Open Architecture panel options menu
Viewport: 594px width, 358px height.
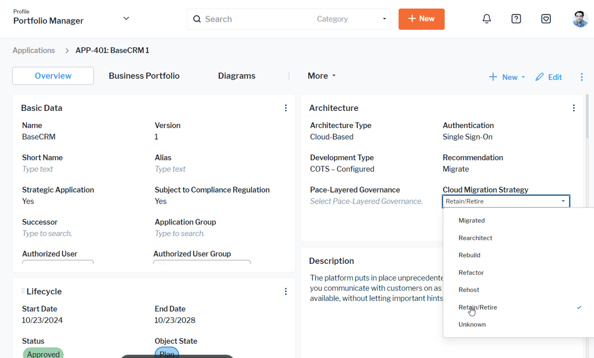(573, 108)
